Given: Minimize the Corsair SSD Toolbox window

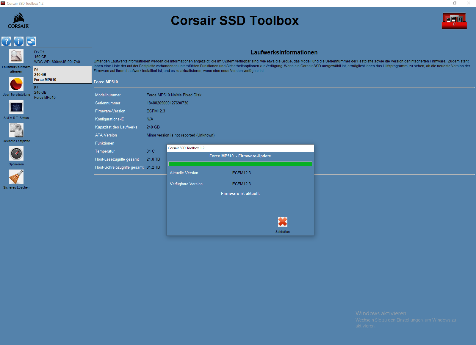Looking at the screenshot, I should point(441,3).
